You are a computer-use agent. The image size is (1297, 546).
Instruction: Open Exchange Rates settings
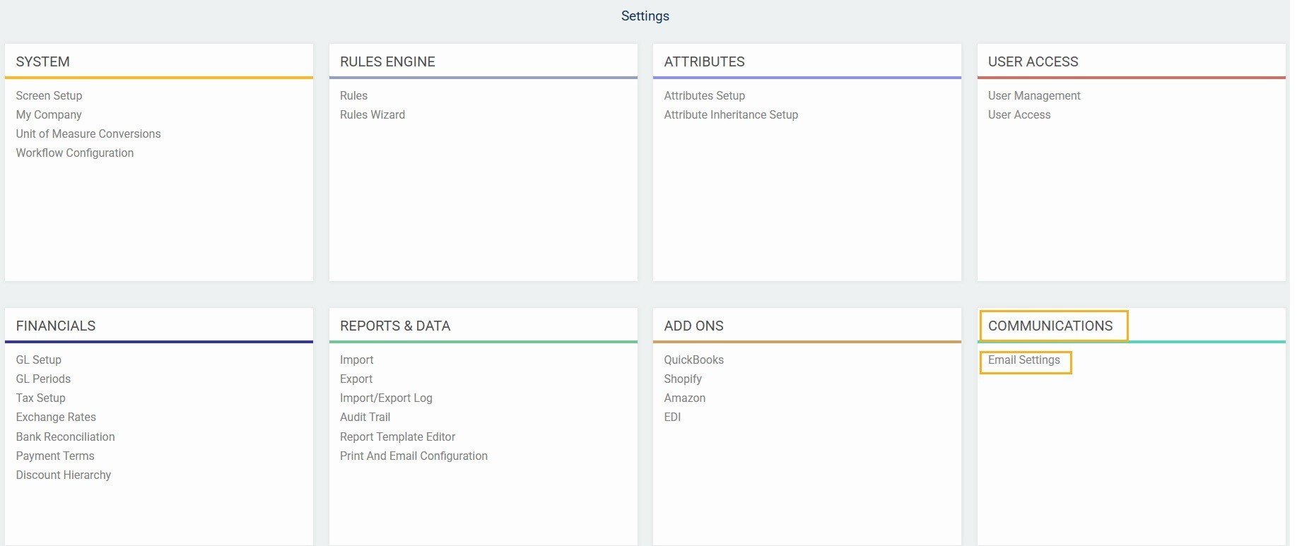tap(56, 417)
